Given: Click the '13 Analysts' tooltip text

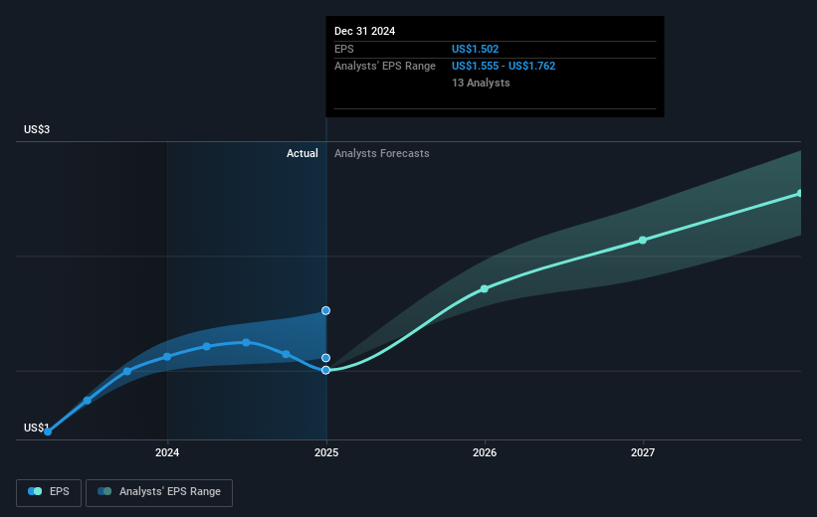Looking at the screenshot, I should (481, 83).
